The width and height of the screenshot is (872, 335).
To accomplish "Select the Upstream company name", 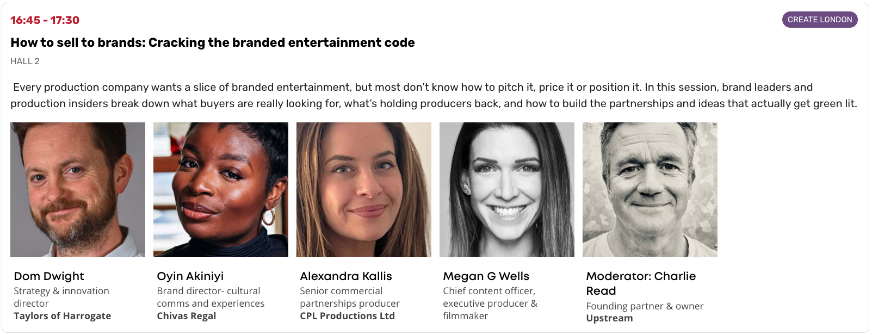I will [609, 318].
